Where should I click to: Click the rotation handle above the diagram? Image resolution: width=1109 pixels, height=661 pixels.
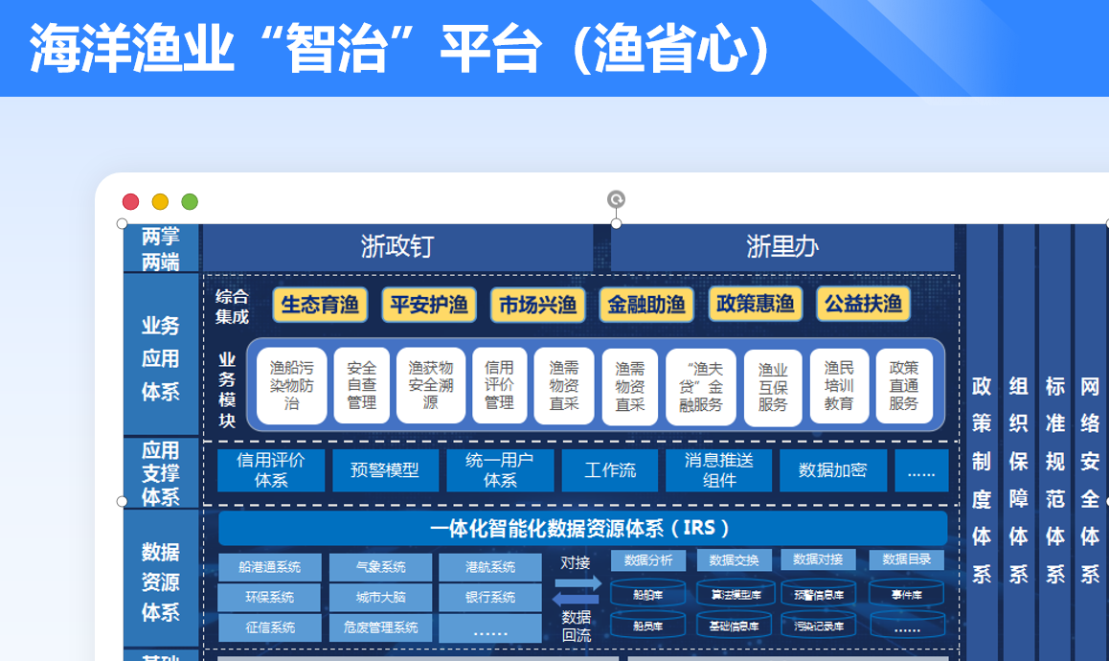click(x=616, y=199)
